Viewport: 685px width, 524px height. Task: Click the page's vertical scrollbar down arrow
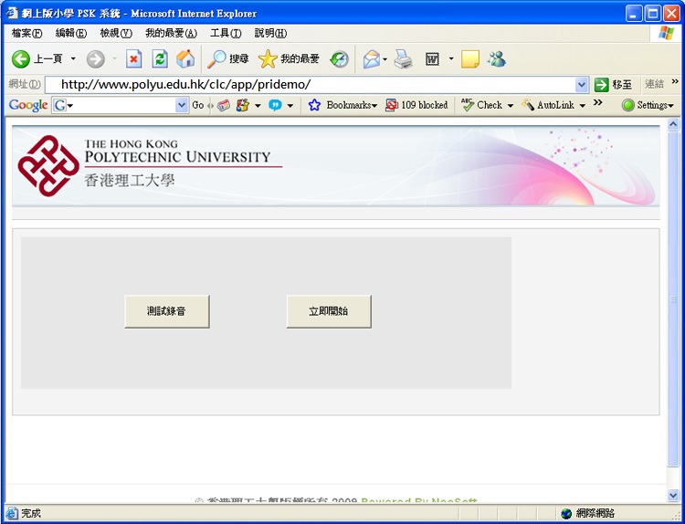(674, 495)
